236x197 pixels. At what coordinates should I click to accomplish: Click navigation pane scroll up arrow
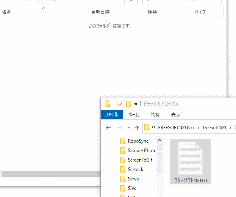pos(160,140)
